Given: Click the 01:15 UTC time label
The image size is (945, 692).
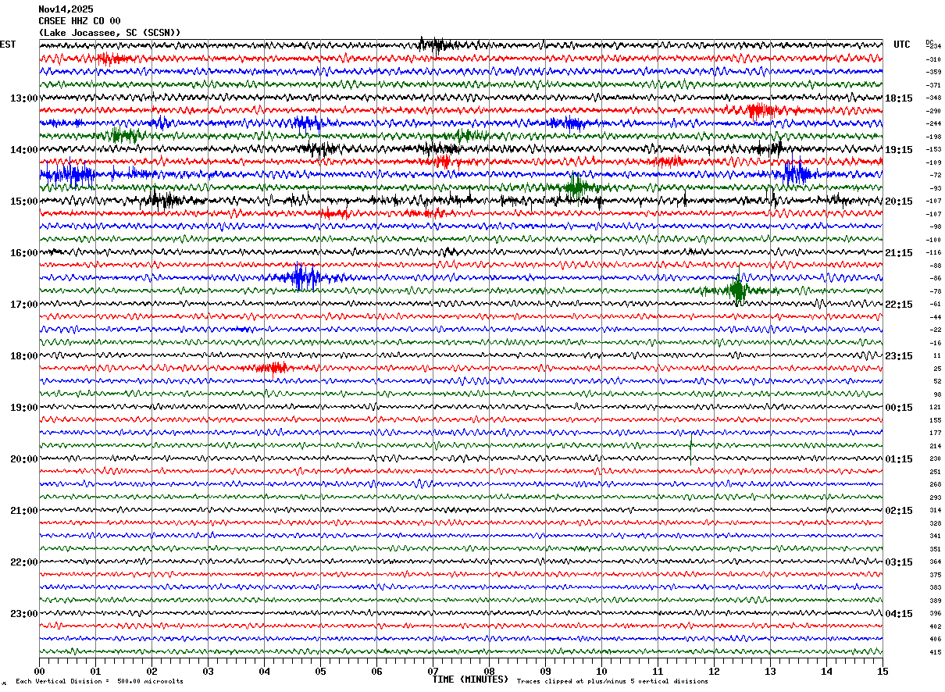Looking at the screenshot, I should [899, 459].
